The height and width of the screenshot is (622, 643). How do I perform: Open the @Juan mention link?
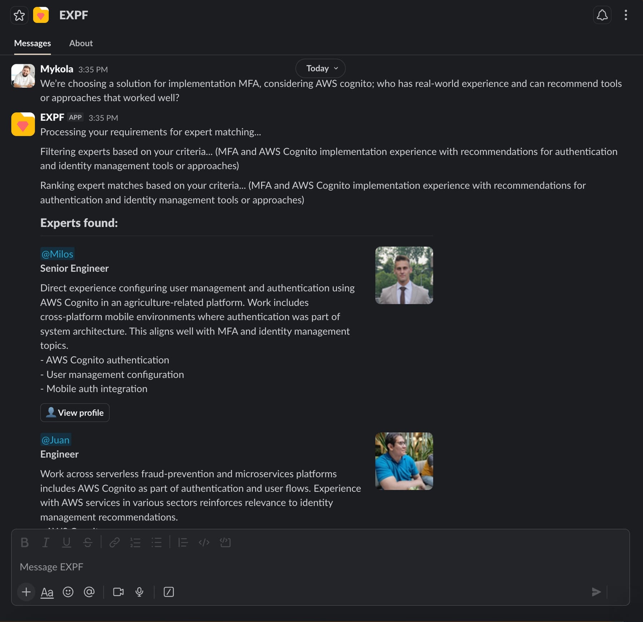(55, 440)
